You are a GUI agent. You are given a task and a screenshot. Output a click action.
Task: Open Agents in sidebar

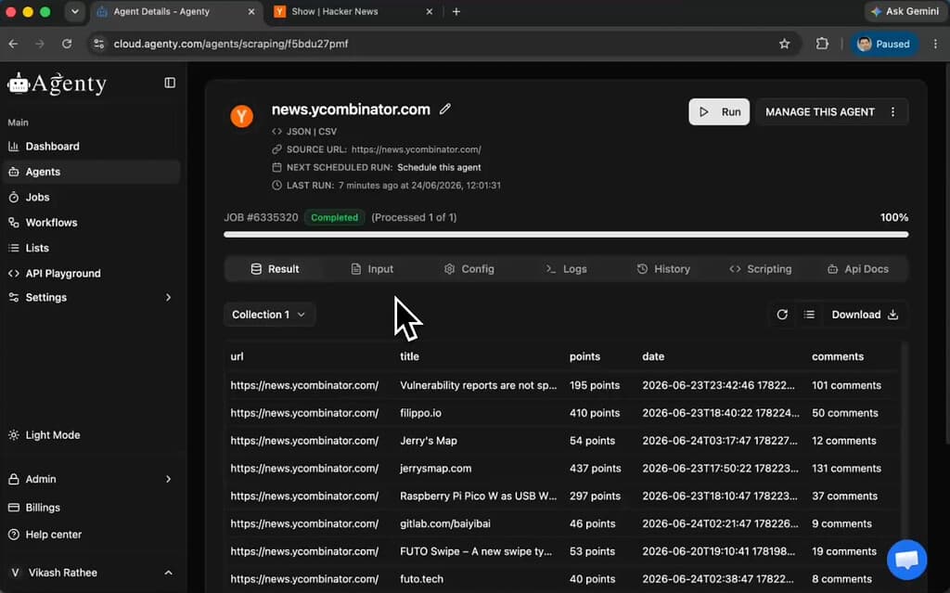click(92, 172)
